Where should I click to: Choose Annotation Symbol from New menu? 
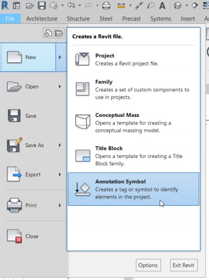pyautogui.click(x=133, y=189)
